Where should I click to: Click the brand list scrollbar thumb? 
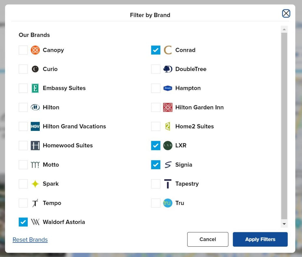[284, 126]
